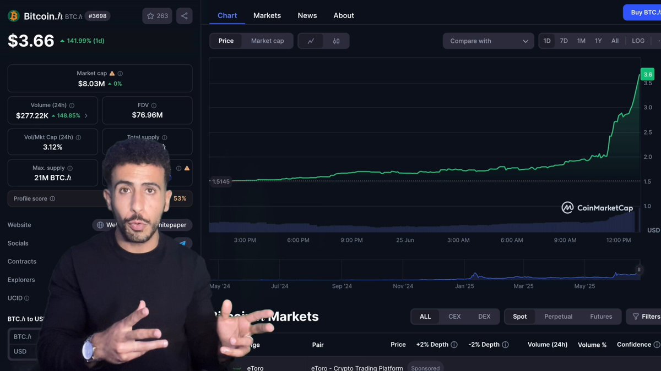
Task: Show UCID info icon
Action: coord(26,298)
